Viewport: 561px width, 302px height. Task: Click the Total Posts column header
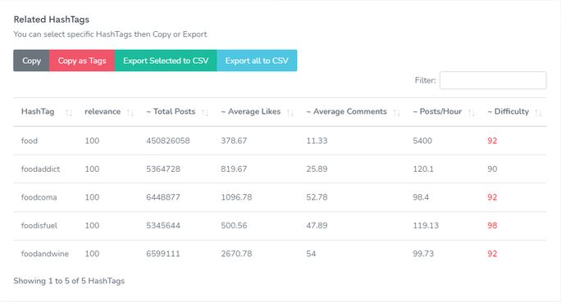point(171,111)
